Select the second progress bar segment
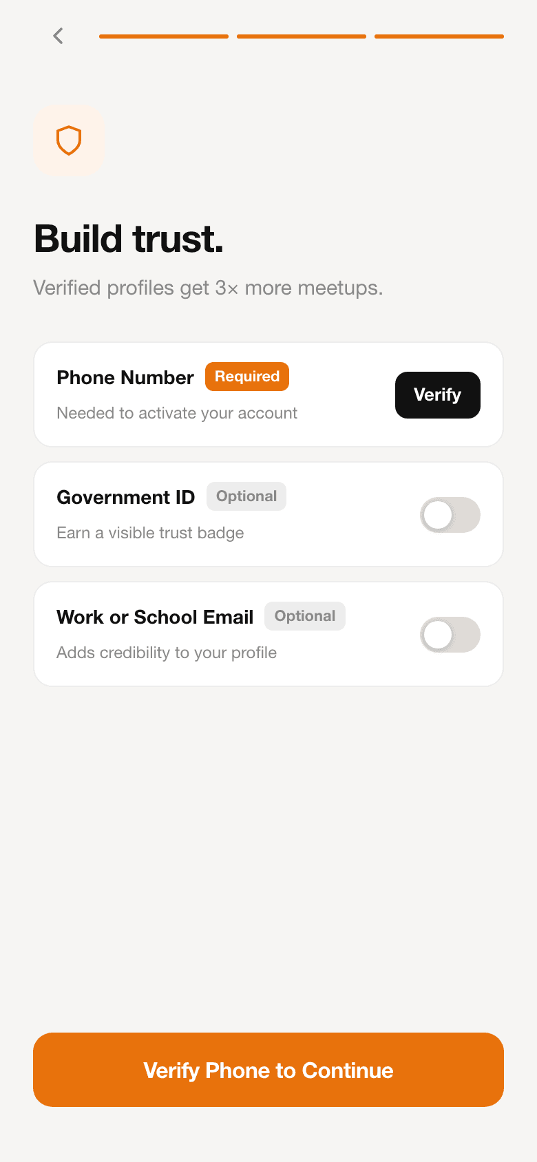This screenshot has width=537, height=1162. coord(302,36)
